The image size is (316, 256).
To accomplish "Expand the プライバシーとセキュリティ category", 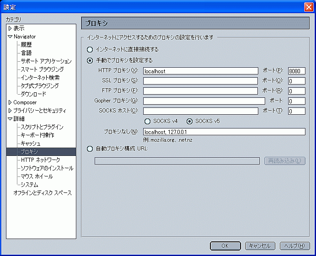I will [10, 111].
